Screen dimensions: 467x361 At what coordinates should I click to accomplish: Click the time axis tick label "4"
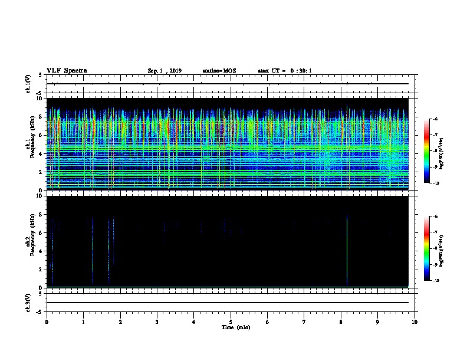pos(194,322)
